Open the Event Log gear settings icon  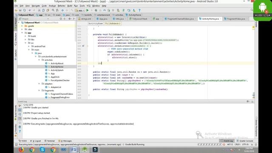[x=248, y=102]
